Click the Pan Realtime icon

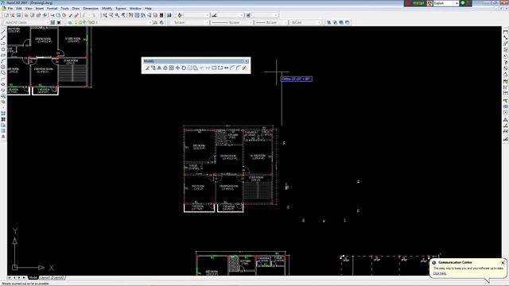[105, 15]
